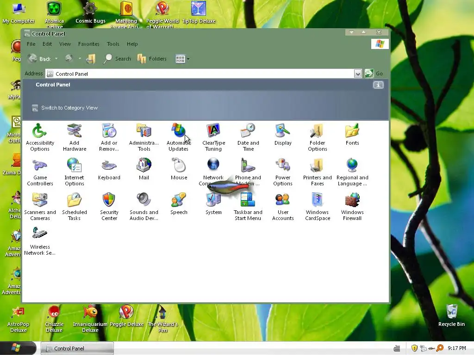Open Wireless Network Setup wizard icon
This screenshot has height=355, width=474.
click(x=40, y=241)
